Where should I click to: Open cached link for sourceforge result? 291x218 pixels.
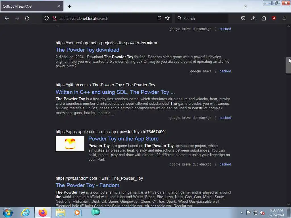click(x=225, y=71)
